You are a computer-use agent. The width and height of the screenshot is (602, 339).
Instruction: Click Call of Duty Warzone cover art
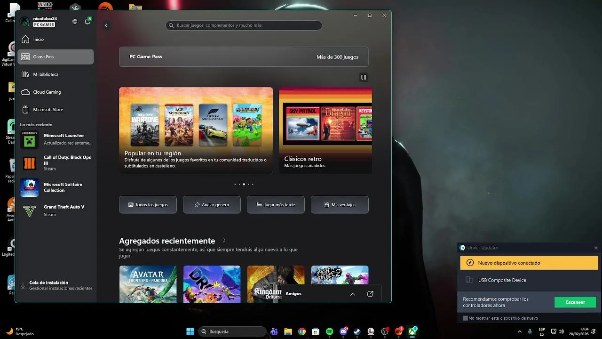145,125
